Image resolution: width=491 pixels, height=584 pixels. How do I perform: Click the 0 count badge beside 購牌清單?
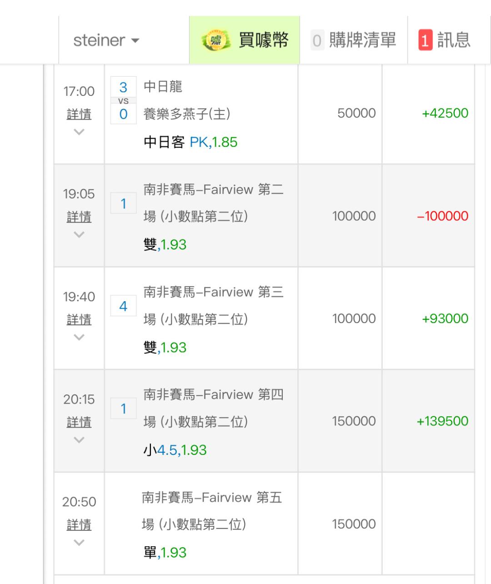pyautogui.click(x=317, y=40)
